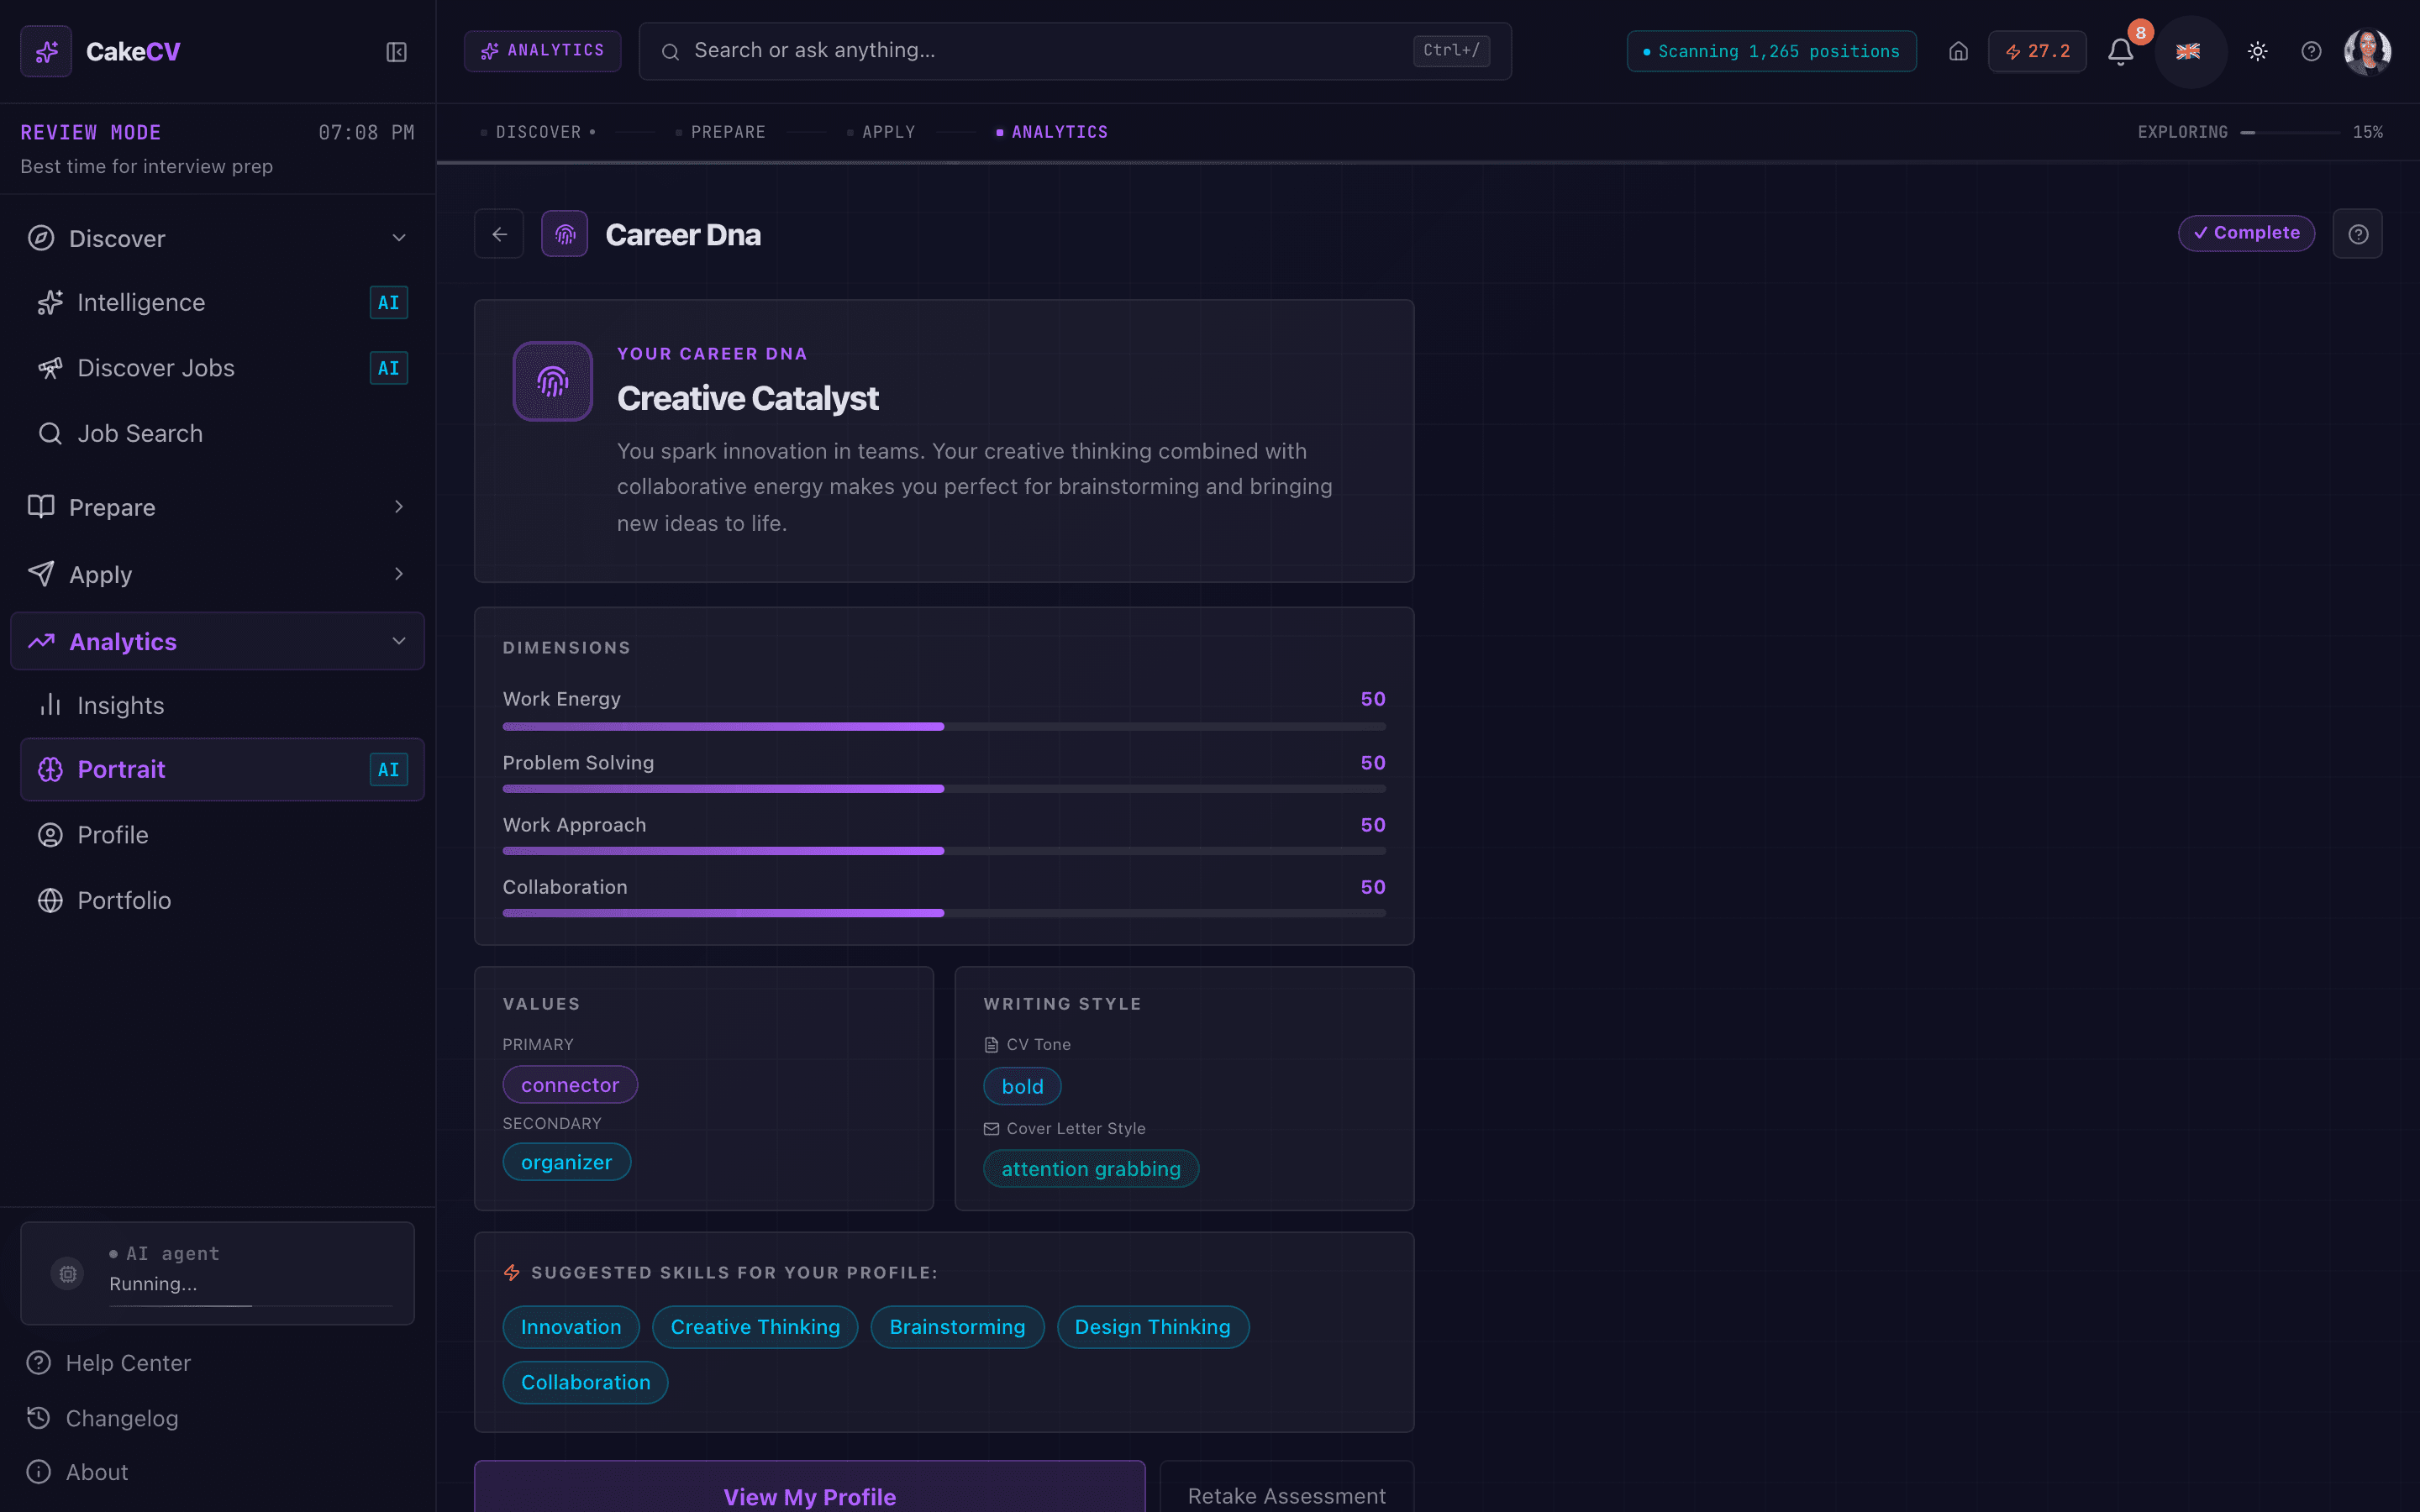Image resolution: width=2420 pixels, height=1512 pixels.
Task: Change language via UK flag icon
Action: [2188, 51]
